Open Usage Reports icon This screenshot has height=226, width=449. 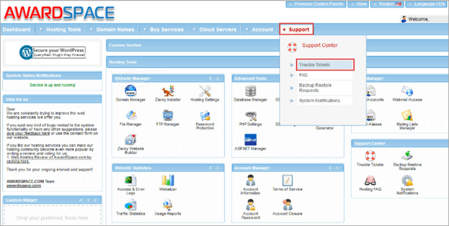pyautogui.click(x=168, y=205)
